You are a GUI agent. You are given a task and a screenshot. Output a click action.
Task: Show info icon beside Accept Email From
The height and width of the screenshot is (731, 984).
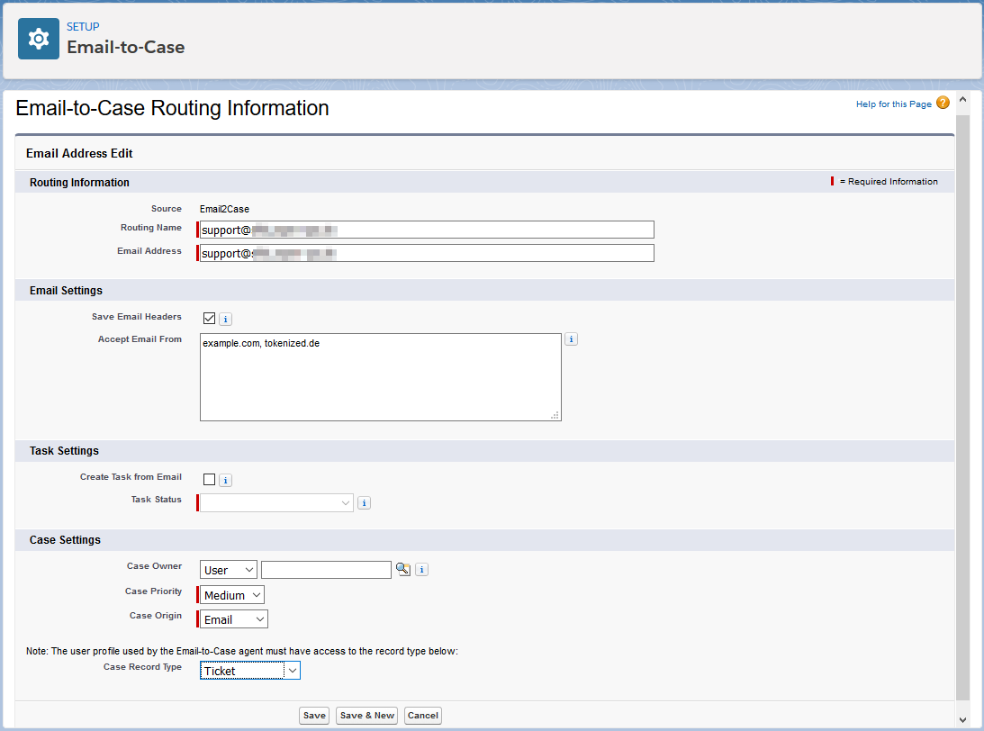(x=571, y=338)
